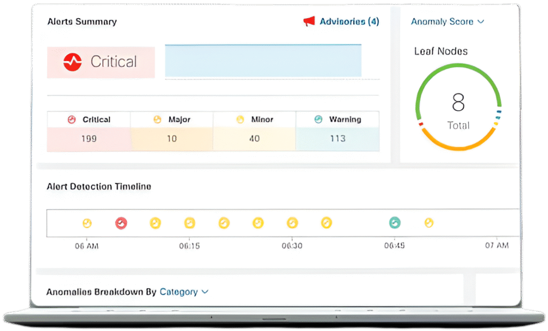Open the Category breakdown dropdown
548x331 pixels.
coord(184,292)
